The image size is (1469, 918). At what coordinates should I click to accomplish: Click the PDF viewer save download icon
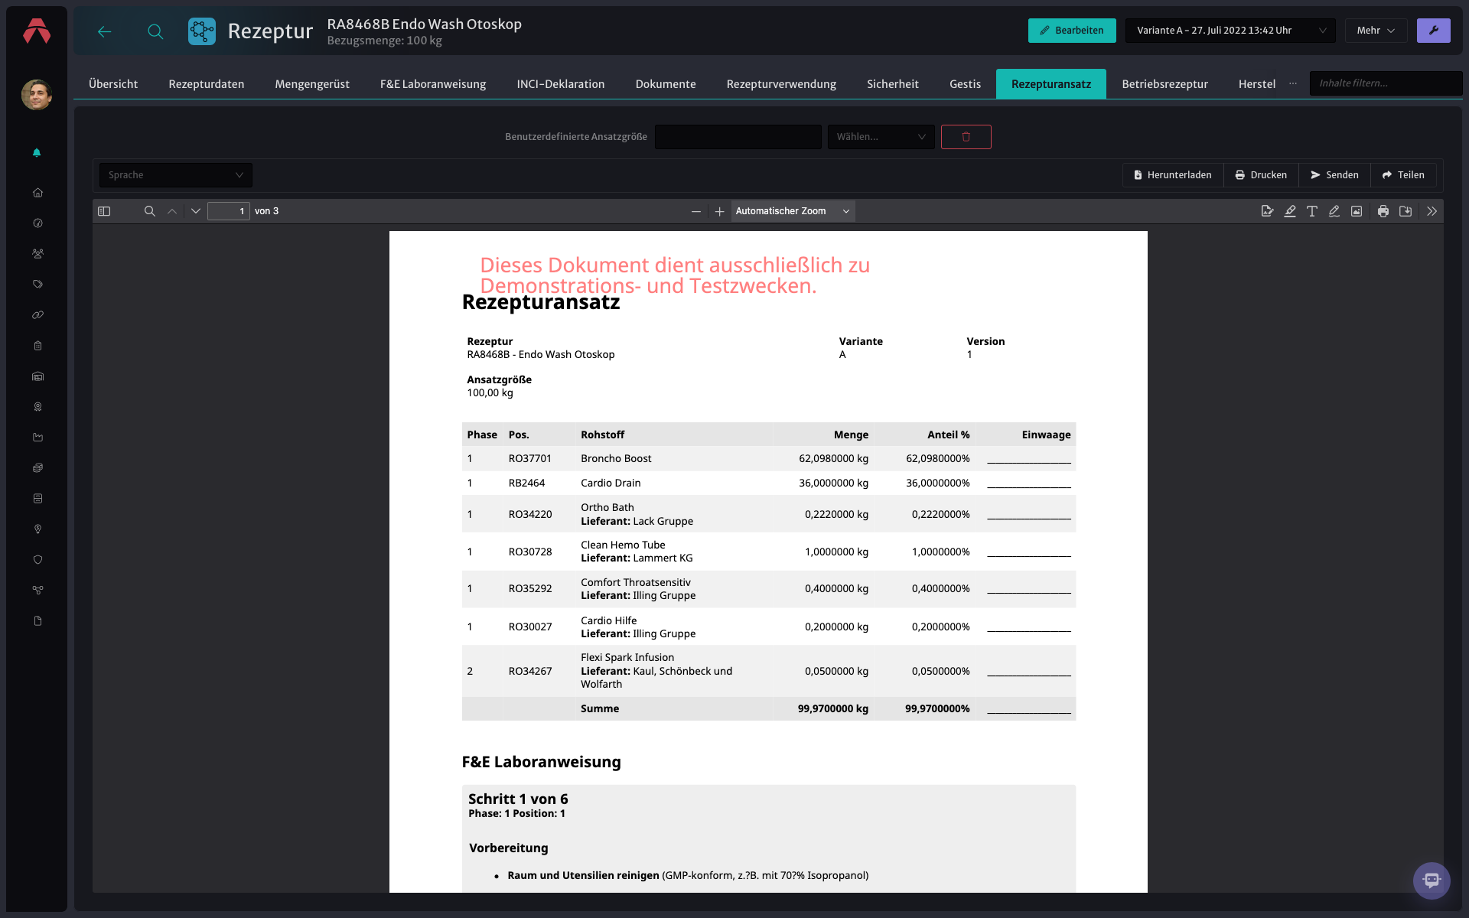[1405, 211]
